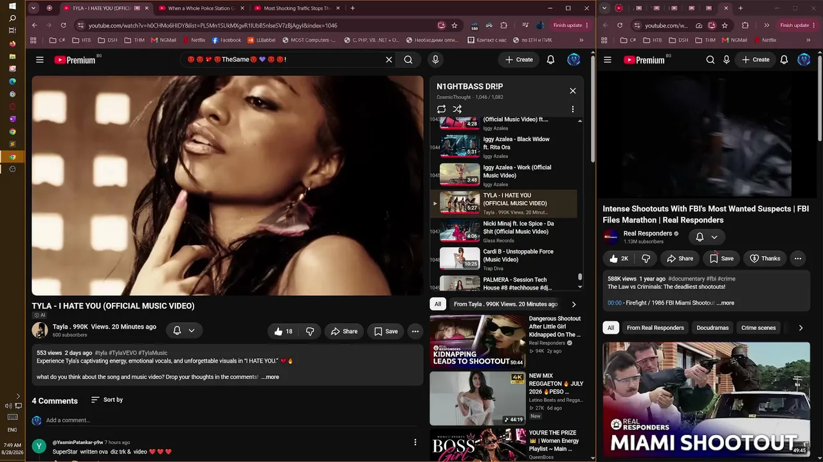This screenshot has height=462, width=823.
Task: Open MIAMI SHOOTOUT video thumbnail
Action: 707,398
